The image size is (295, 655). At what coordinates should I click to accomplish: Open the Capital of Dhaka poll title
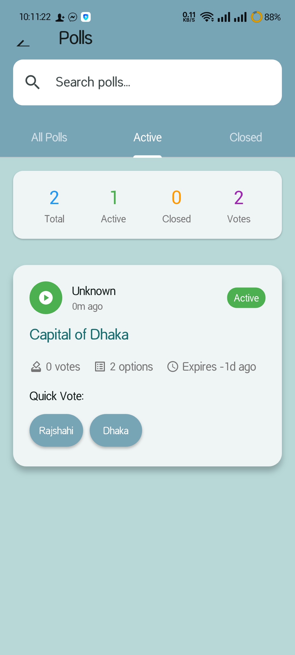point(79,335)
